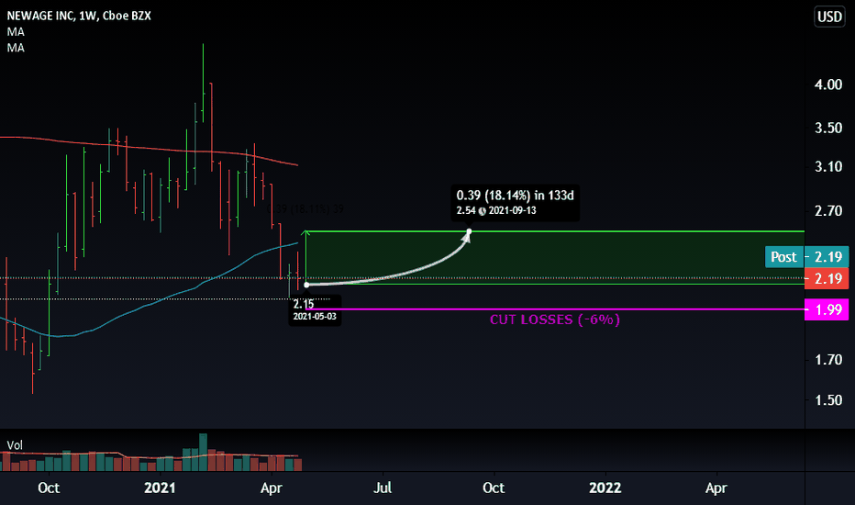Image resolution: width=855 pixels, height=505 pixels.
Task: Click the green profit target zone
Action: (555, 258)
